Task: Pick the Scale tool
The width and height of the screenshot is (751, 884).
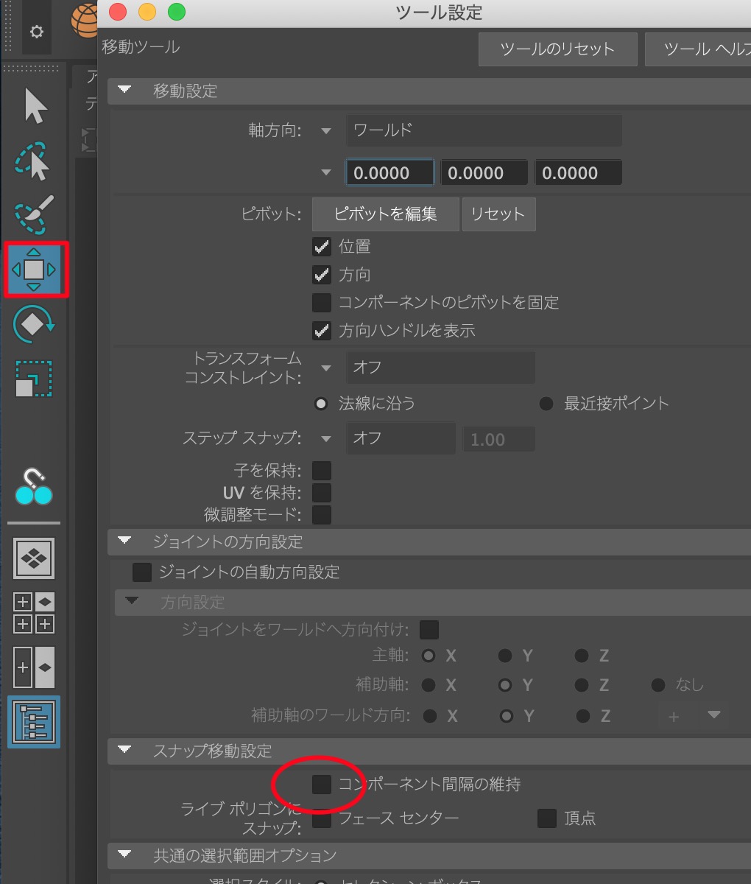Action: point(34,379)
